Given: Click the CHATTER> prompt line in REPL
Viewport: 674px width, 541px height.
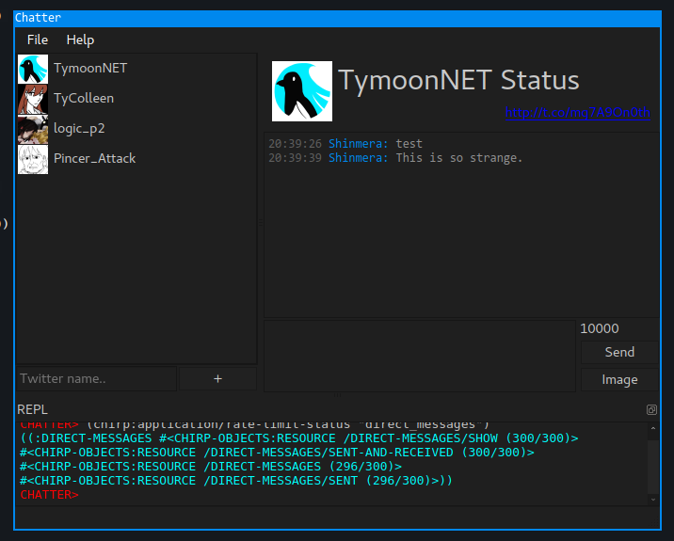Looking at the screenshot, I should tap(49, 495).
